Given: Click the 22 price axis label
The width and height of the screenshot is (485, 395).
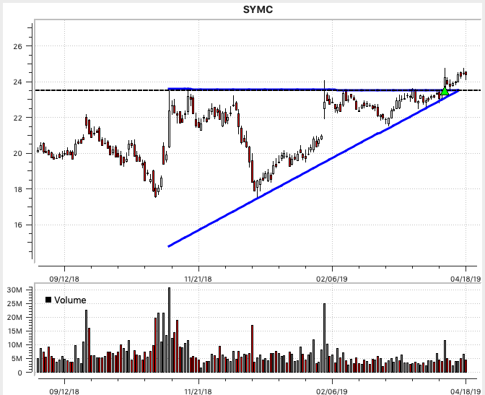Looking at the screenshot, I should (x=18, y=118).
